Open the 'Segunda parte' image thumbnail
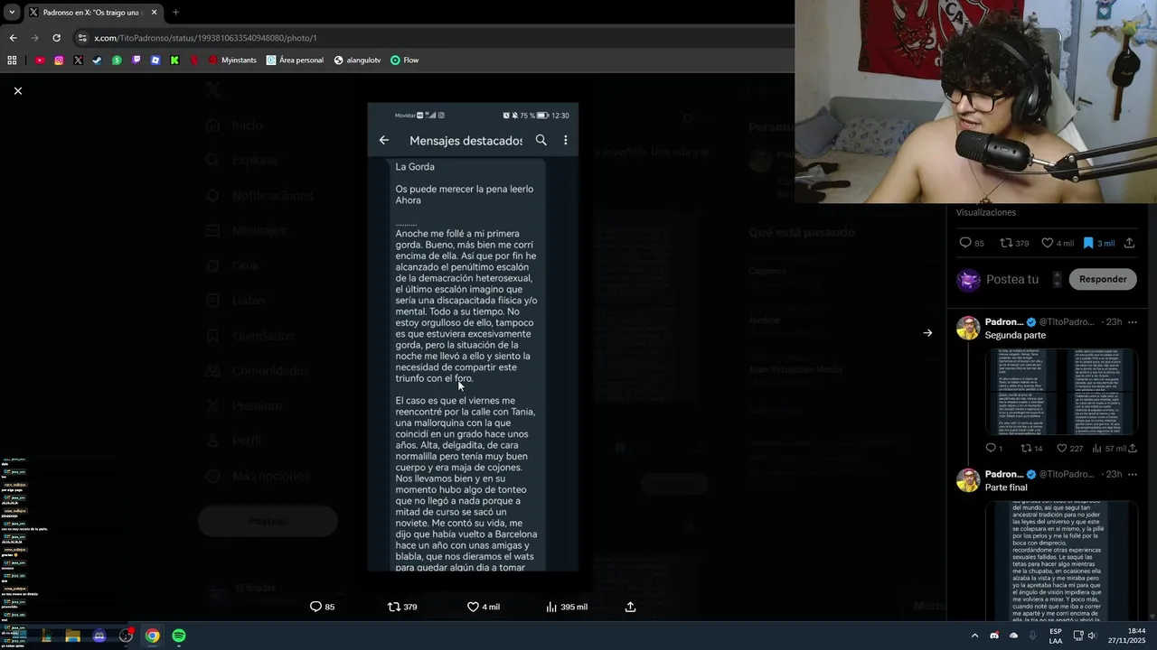The image size is (1157, 650). 1060,392
